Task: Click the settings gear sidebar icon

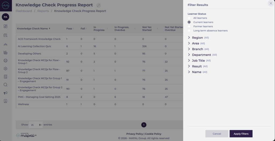Action: click(x=6, y=69)
